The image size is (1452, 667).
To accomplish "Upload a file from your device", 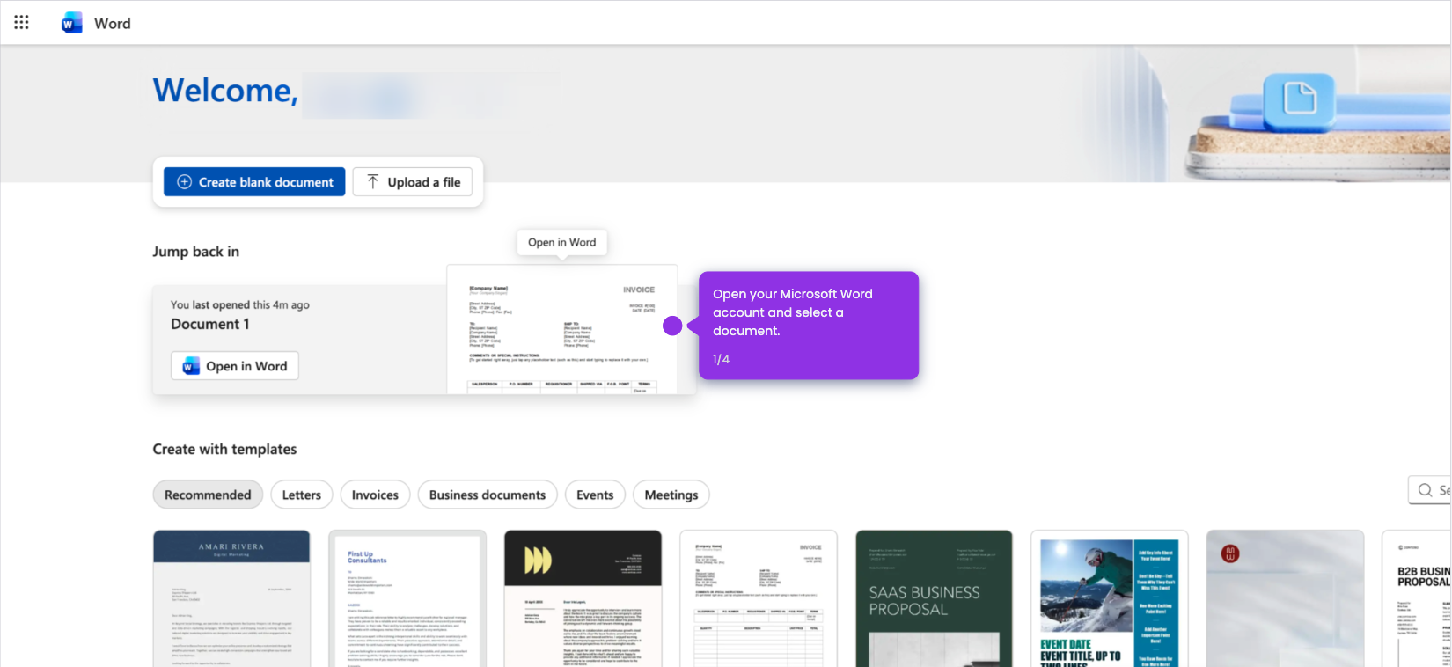I will (413, 182).
